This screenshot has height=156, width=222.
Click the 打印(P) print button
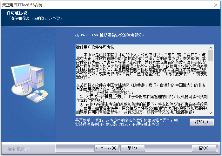pos(202,122)
